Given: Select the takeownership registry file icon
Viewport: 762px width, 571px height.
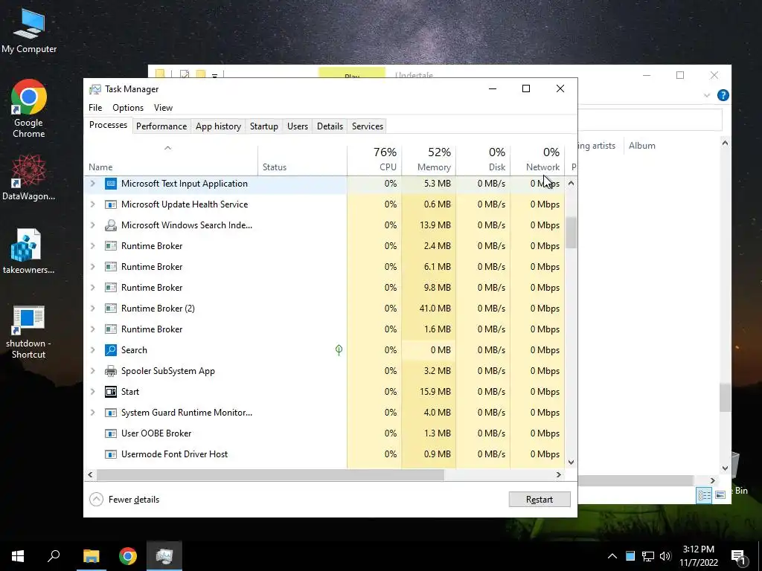Looking at the screenshot, I should coord(29,251).
